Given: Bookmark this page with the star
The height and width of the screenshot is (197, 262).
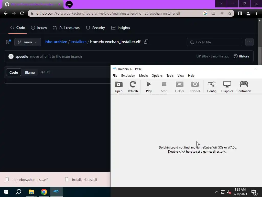Looking at the screenshot, I should [x=230, y=13].
